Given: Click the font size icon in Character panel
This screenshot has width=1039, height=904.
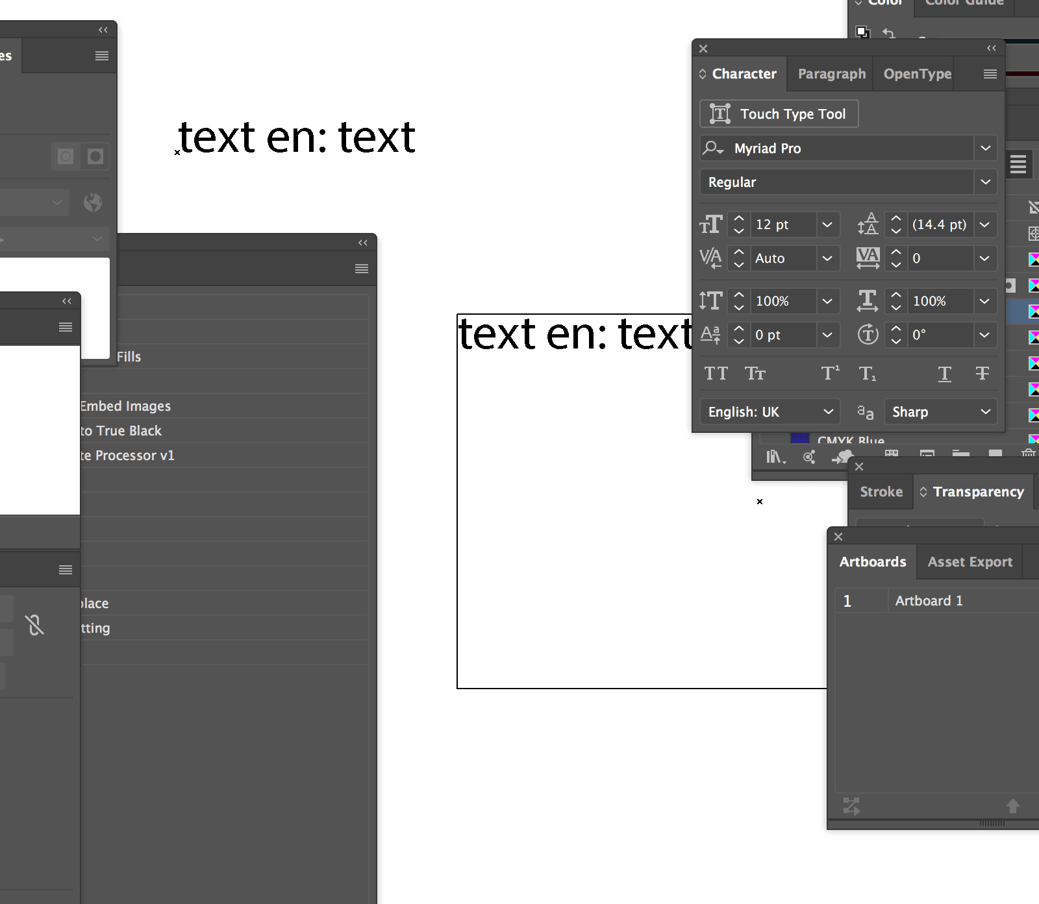Looking at the screenshot, I should tap(711, 225).
